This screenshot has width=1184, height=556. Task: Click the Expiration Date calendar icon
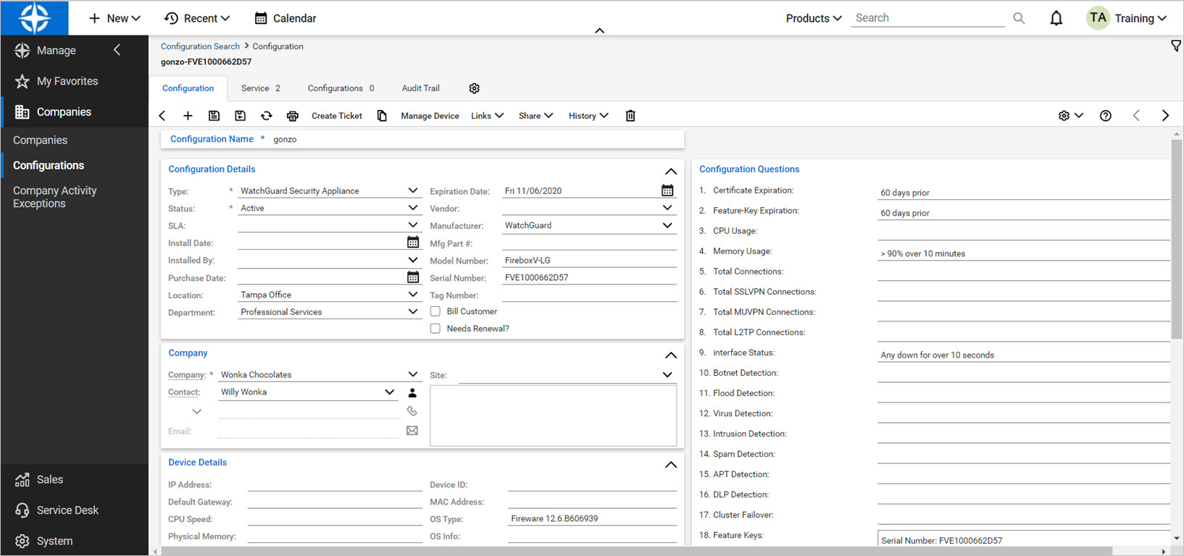tap(667, 190)
